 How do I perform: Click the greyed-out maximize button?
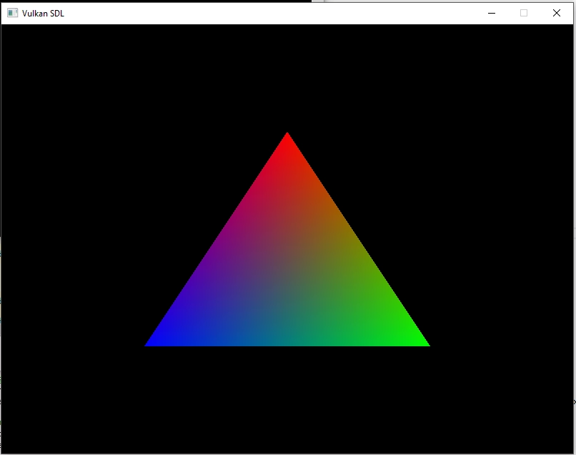[524, 13]
